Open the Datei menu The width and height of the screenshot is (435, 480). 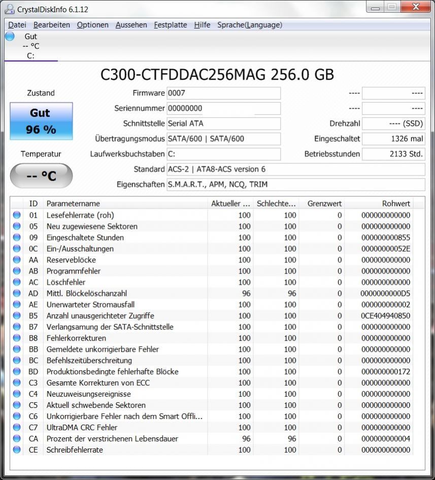click(17, 25)
